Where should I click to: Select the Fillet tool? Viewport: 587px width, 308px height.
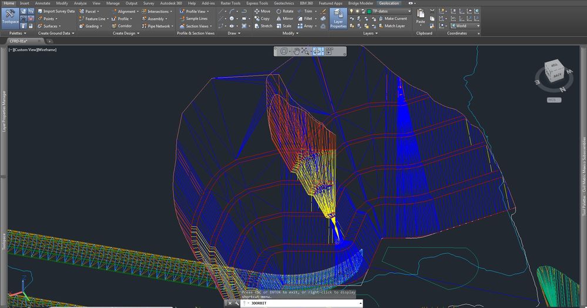pos(305,18)
